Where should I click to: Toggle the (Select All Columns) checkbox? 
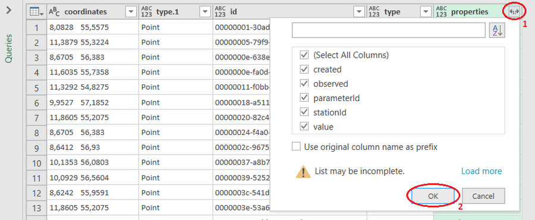(x=304, y=55)
